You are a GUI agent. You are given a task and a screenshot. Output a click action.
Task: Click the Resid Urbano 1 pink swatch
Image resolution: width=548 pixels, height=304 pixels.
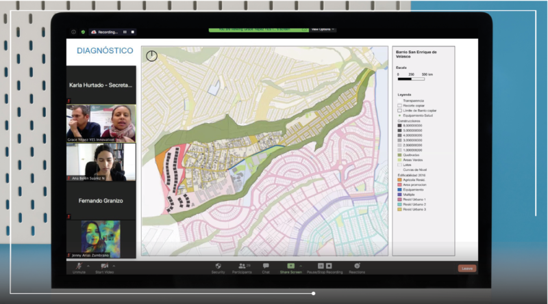pos(399,199)
